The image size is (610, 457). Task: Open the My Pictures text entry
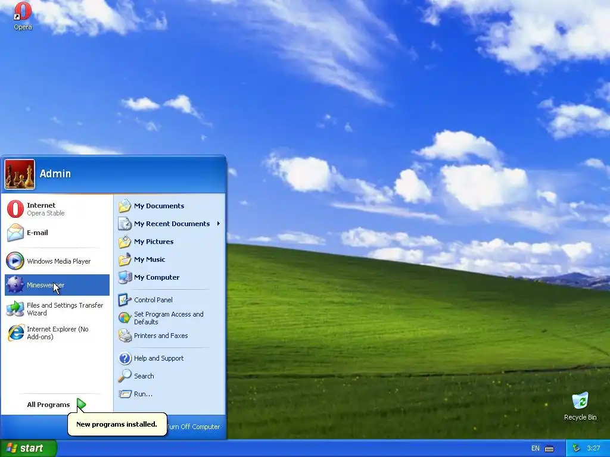(154, 242)
